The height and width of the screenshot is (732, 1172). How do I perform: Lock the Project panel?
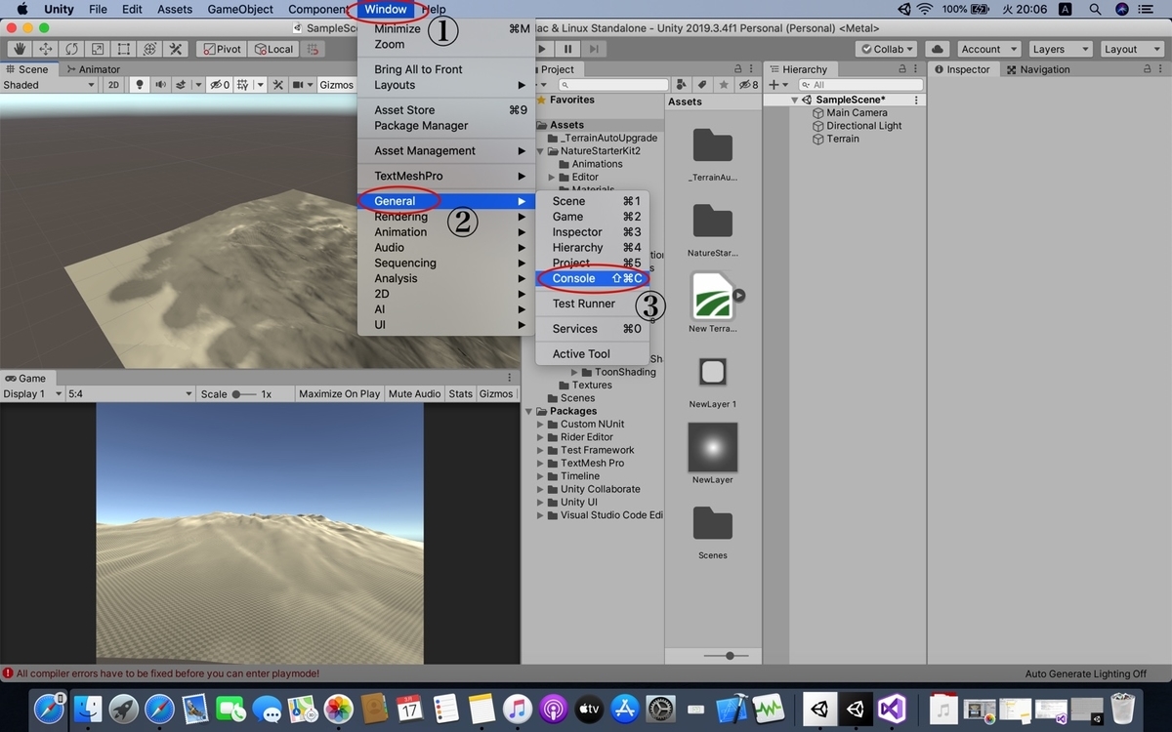coord(737,69)
